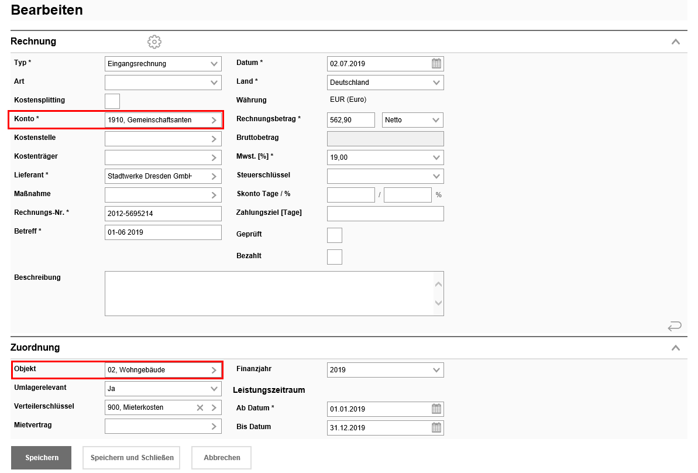The height and width of the screenshot is (473, 698).
Task: Open calendar picker for Ab Datum
Action: coord(436,409)
